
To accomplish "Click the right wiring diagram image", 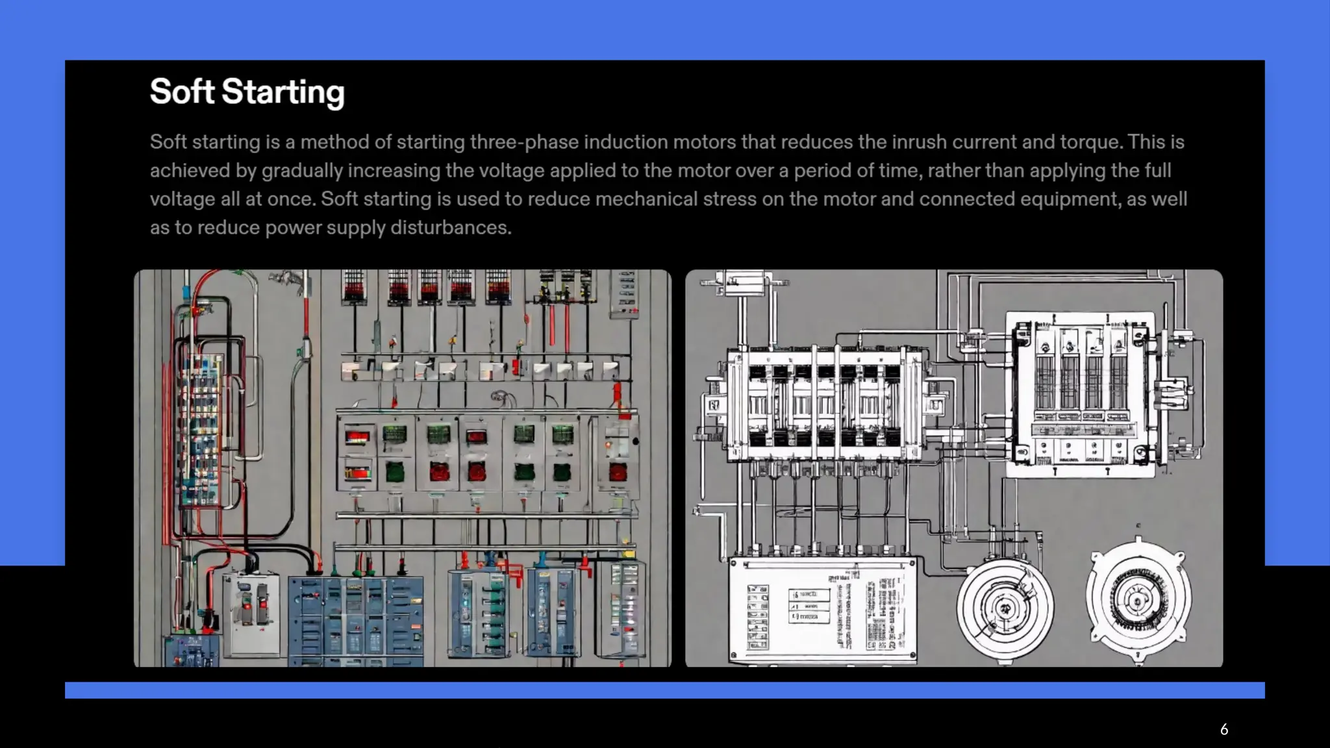I will (953, 467).
